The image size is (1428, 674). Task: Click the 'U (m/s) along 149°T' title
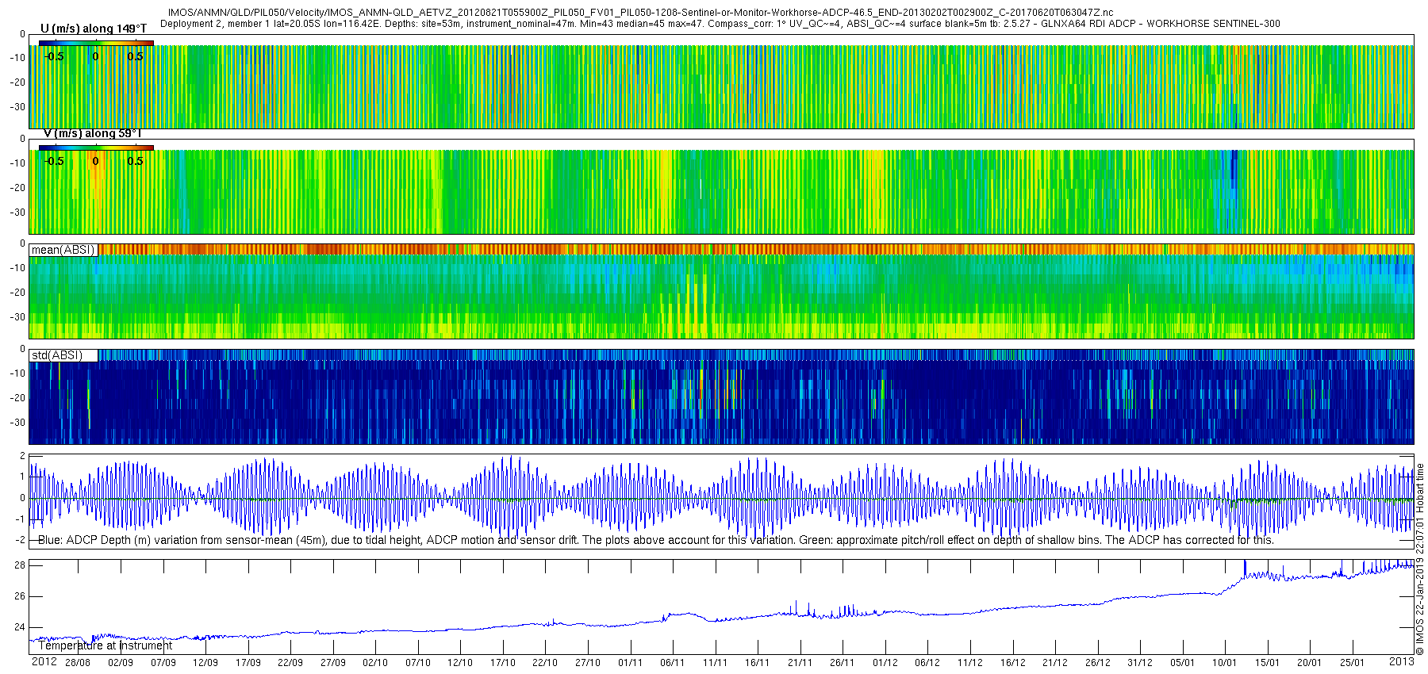[94, 29]
